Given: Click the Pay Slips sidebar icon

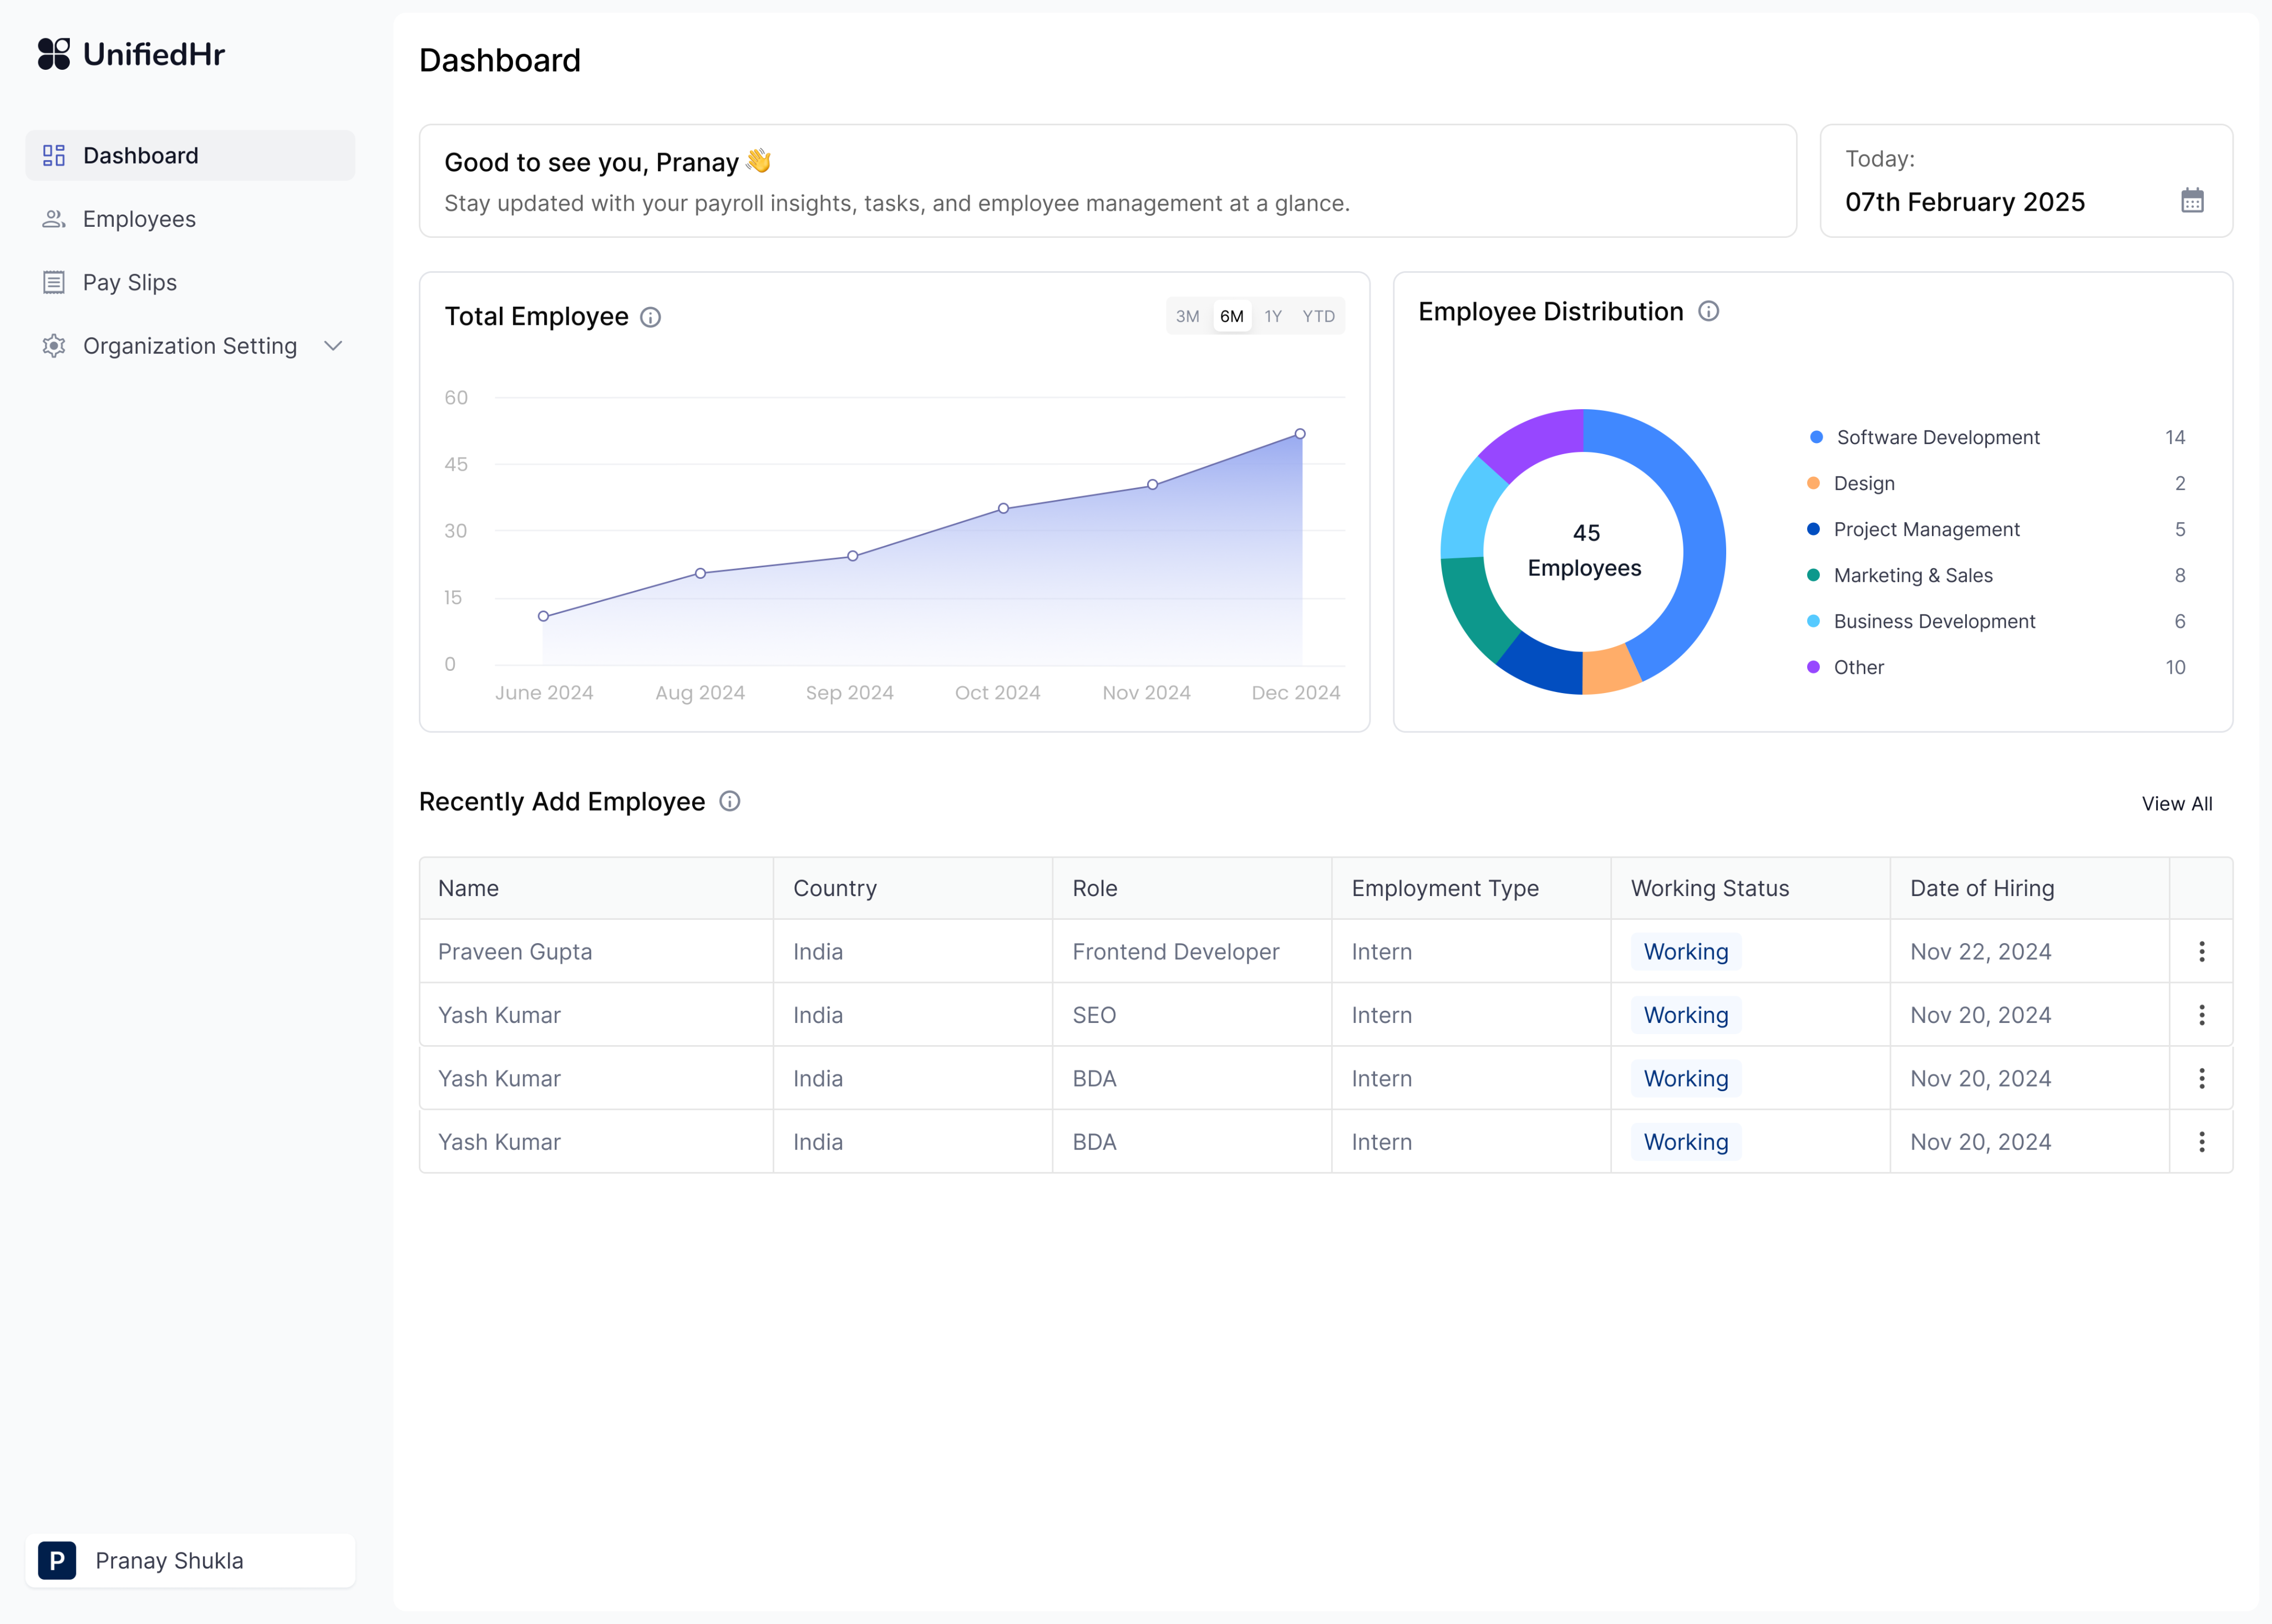Looking at the screenshot, I should [54, 282].
